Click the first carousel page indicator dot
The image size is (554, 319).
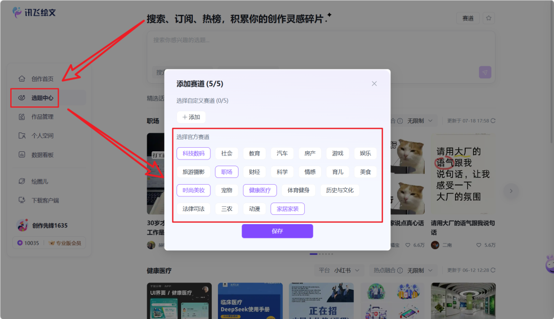[x=313, y=254]
